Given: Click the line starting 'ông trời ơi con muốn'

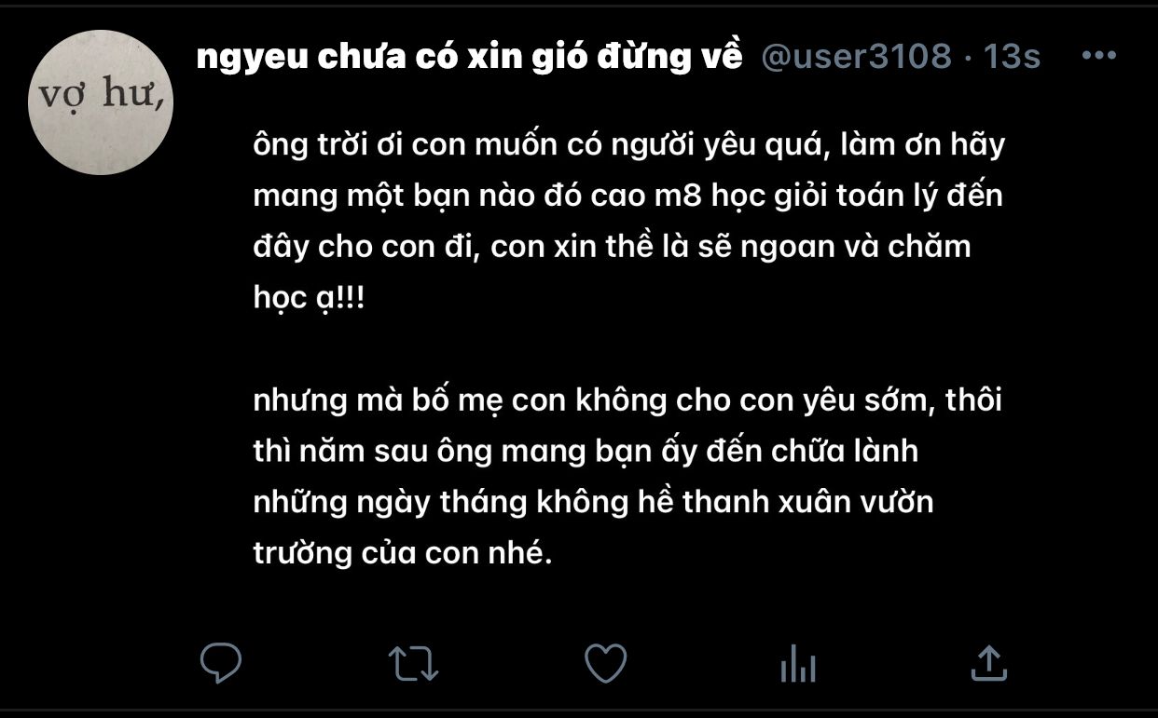Looking at the screenshot, I should [628, 145].
